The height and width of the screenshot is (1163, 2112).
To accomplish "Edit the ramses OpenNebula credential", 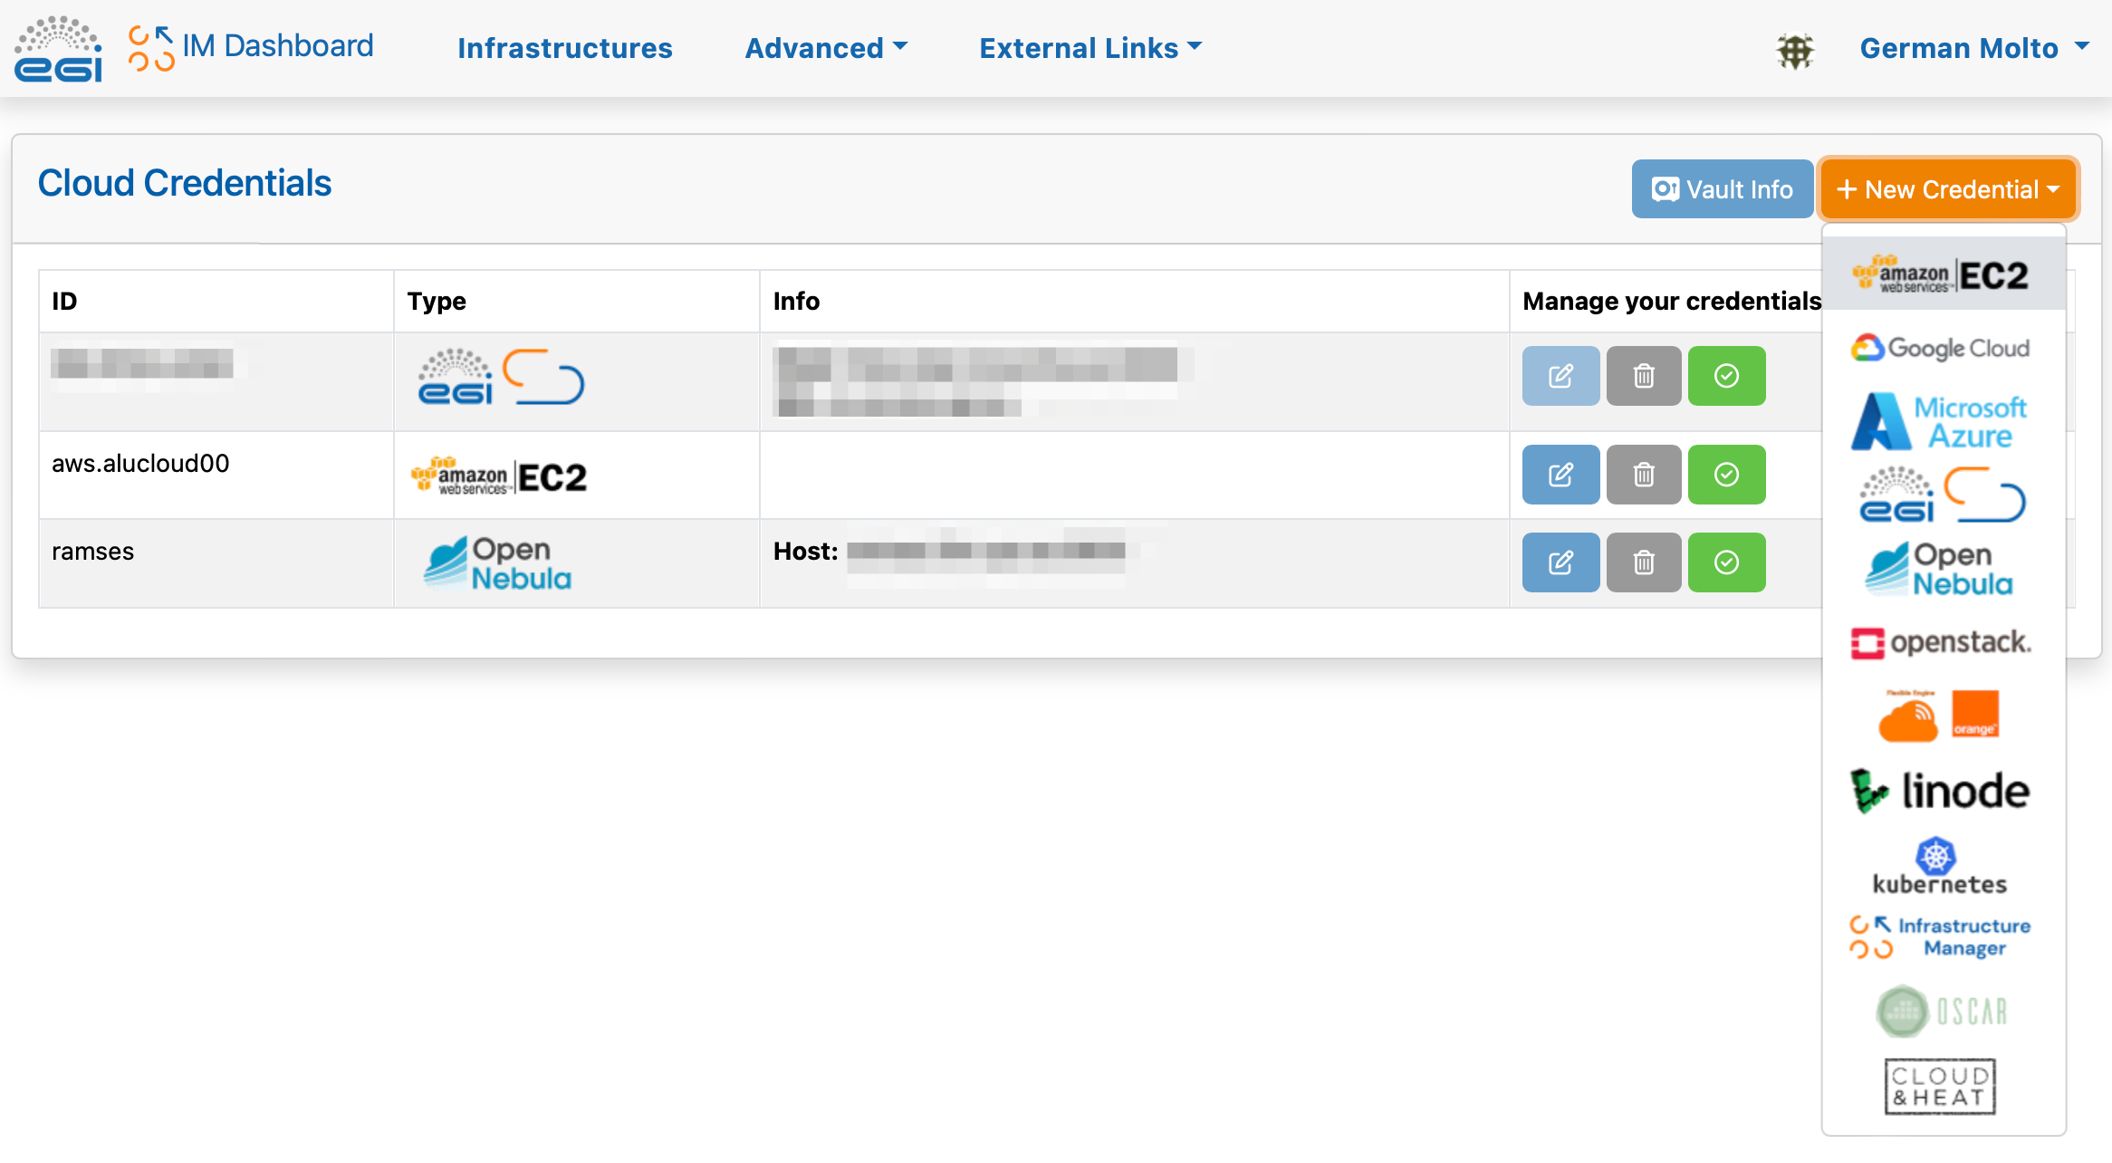I will point(1560,562).
